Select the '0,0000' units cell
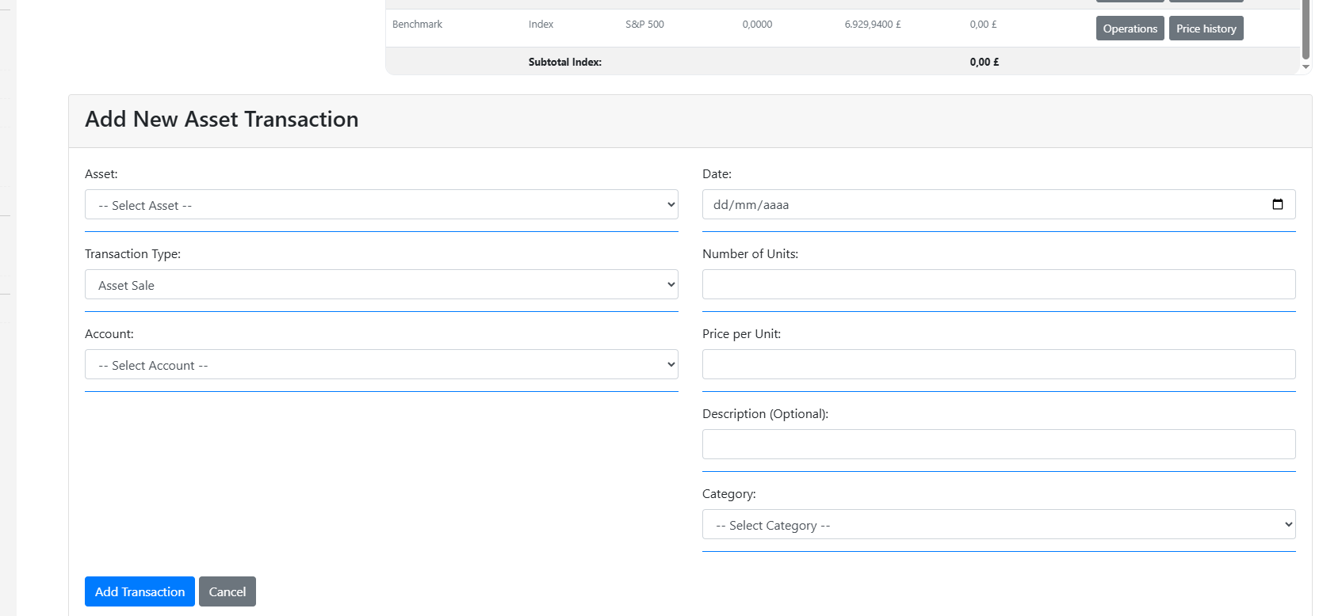 [x=757, y=25]
